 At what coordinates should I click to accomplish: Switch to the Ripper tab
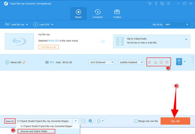point(78,14)
